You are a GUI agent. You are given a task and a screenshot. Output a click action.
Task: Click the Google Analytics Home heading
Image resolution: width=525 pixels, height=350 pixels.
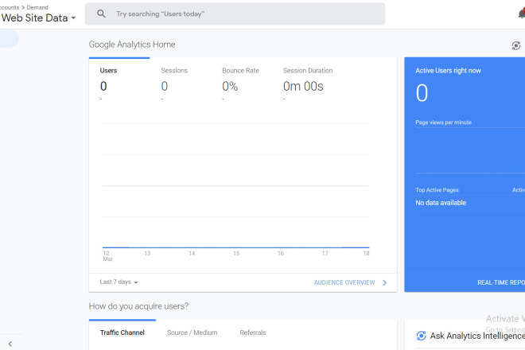[x=132, y=45]
